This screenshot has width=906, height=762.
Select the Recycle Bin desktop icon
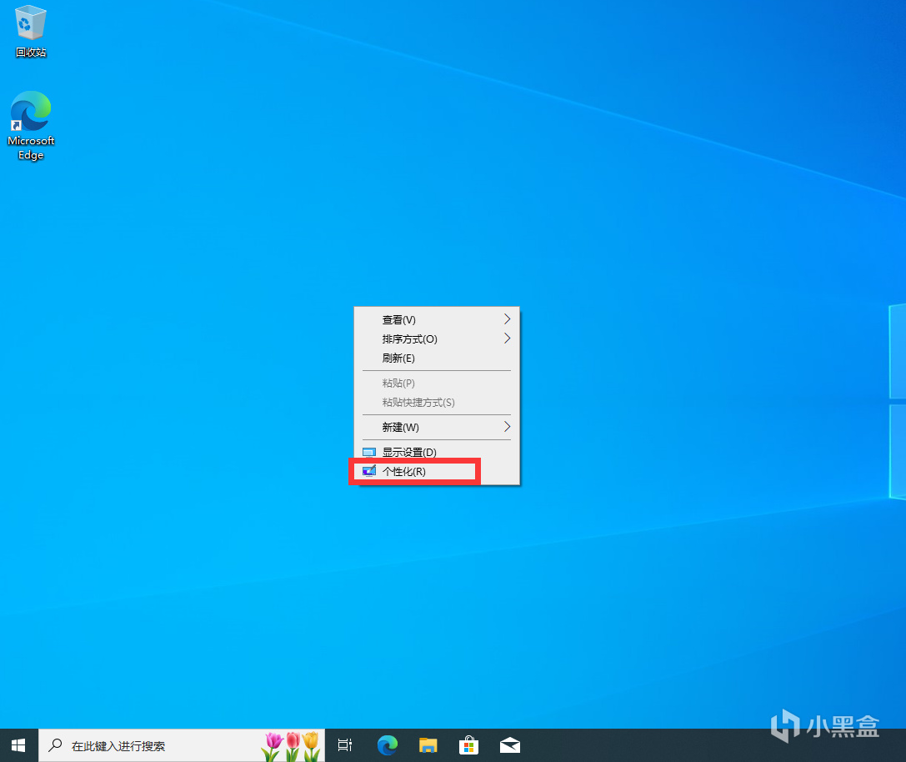(x=31, y=31)
